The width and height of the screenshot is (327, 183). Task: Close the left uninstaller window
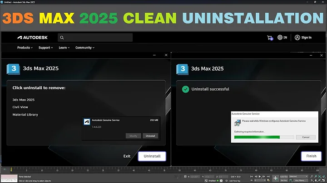[166, 55]
